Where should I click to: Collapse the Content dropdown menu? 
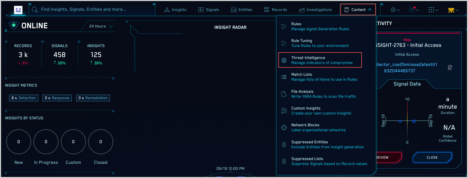[358, 10]
